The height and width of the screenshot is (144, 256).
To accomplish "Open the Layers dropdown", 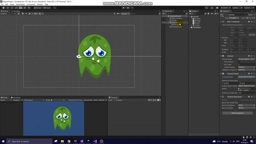I will coord(237,8).
